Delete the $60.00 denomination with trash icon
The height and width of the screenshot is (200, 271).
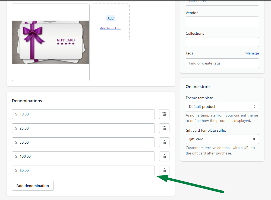tap(164, 170)
